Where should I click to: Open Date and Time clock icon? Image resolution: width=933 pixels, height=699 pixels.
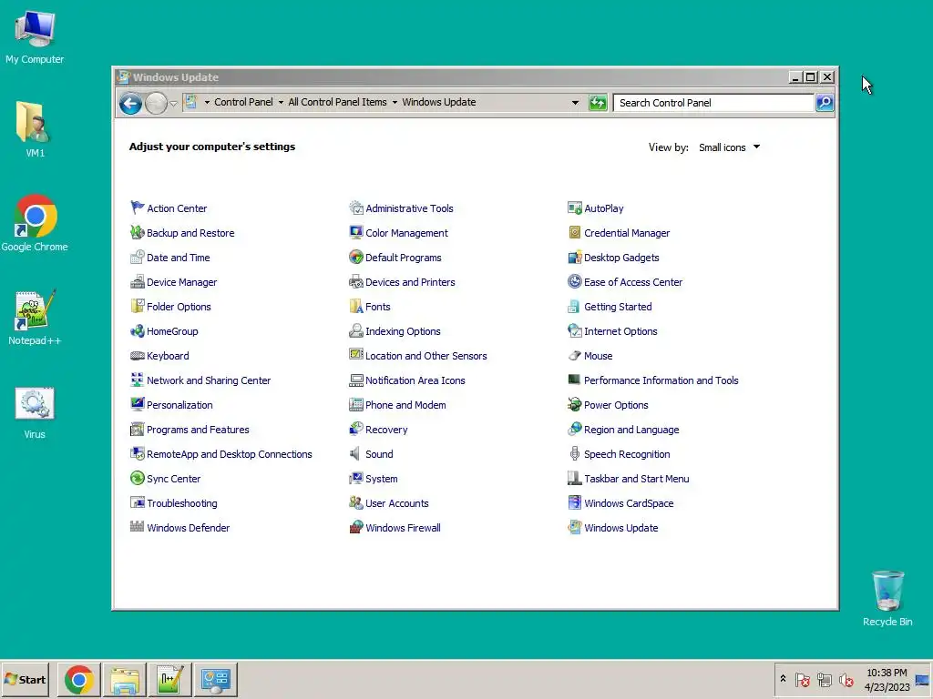(138, 257)
